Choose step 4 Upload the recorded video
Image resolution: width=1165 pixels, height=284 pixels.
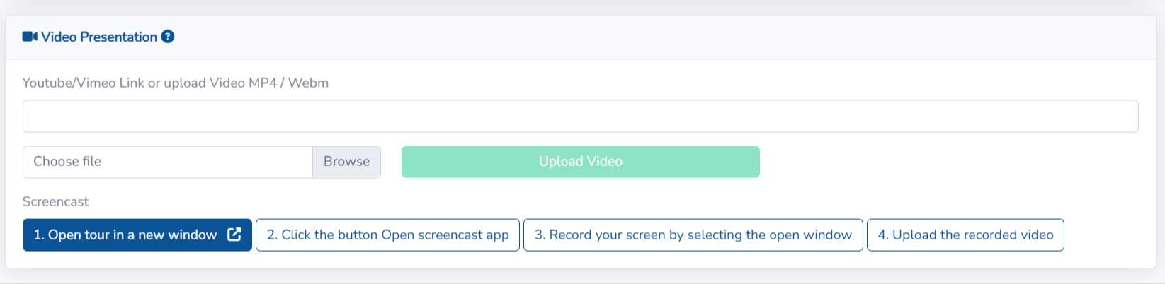[x=965, y=235]
